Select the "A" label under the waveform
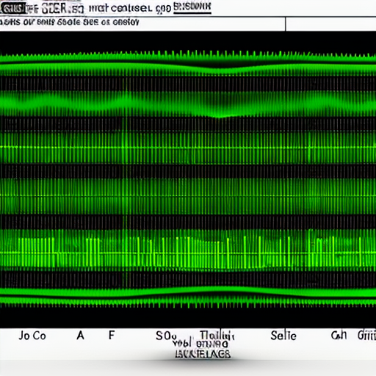 coord(80,336)
